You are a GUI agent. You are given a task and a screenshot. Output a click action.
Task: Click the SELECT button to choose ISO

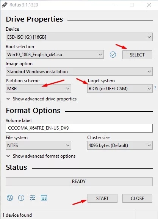coord(137,55)
